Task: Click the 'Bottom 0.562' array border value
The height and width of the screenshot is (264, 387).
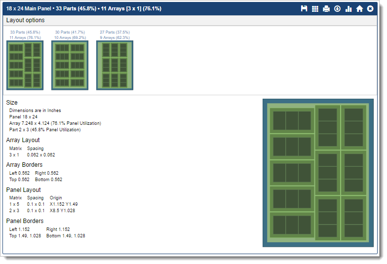Action: [48, 180]
